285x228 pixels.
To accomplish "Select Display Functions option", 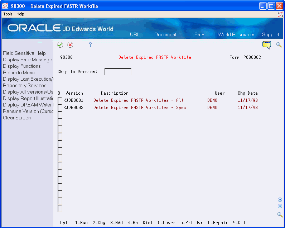I will pyautogui.click(x=21, y=66).
